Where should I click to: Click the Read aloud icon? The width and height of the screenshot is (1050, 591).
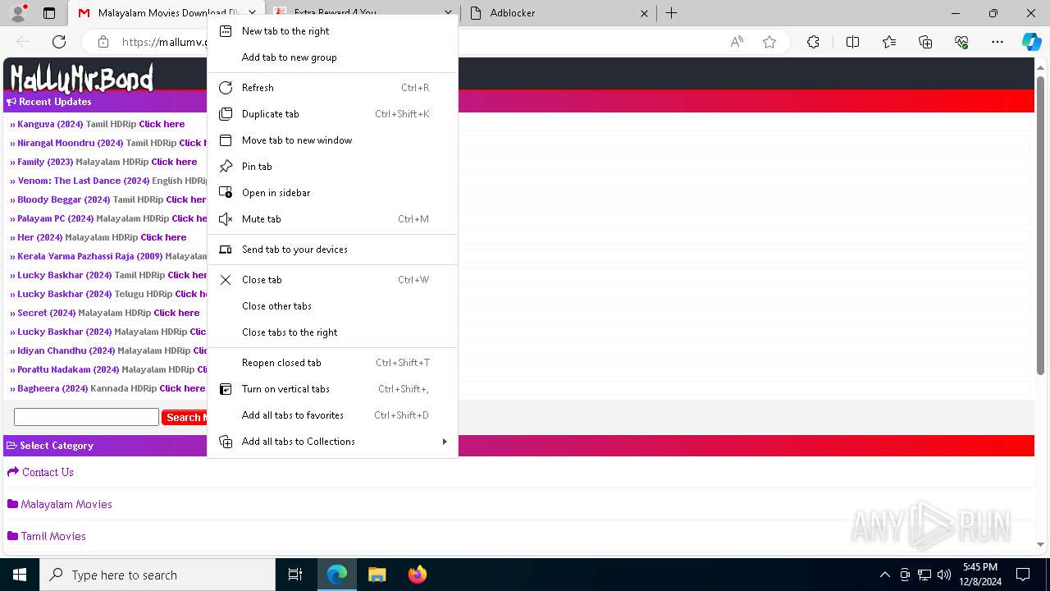(737, 42)
